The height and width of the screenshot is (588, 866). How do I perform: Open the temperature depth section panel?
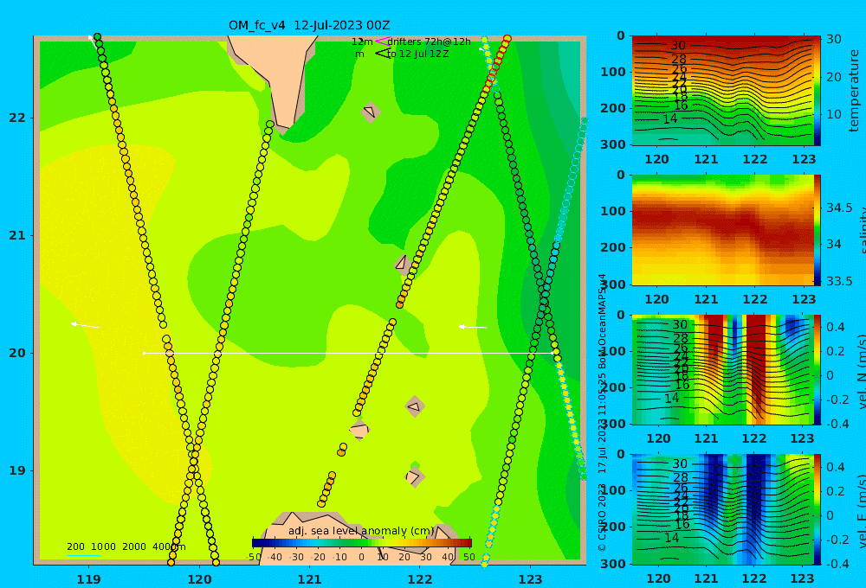coord(722,91)
